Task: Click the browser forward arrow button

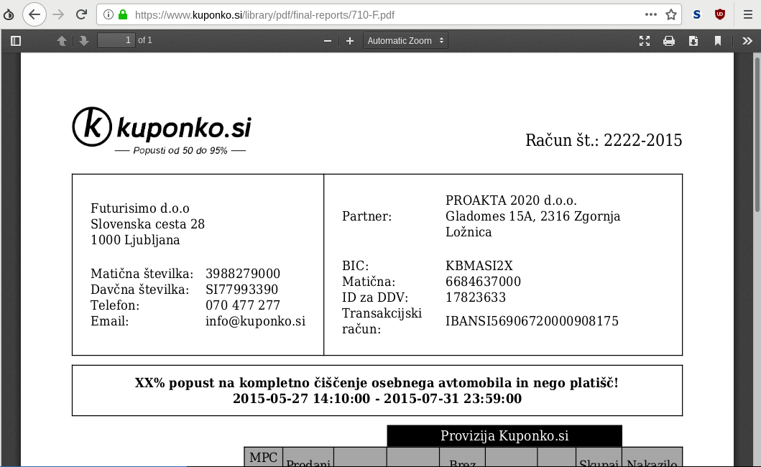Action: pos(58,14)
